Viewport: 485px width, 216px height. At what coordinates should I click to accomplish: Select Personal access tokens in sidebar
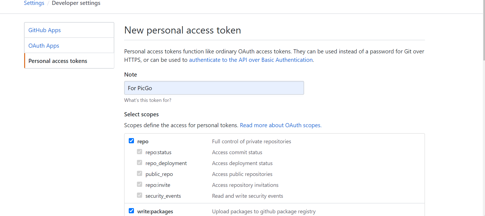(58, 61)
